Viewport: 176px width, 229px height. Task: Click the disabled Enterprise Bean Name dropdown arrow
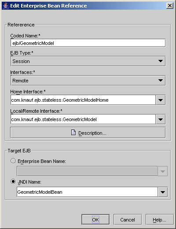(x=163, y=171)
